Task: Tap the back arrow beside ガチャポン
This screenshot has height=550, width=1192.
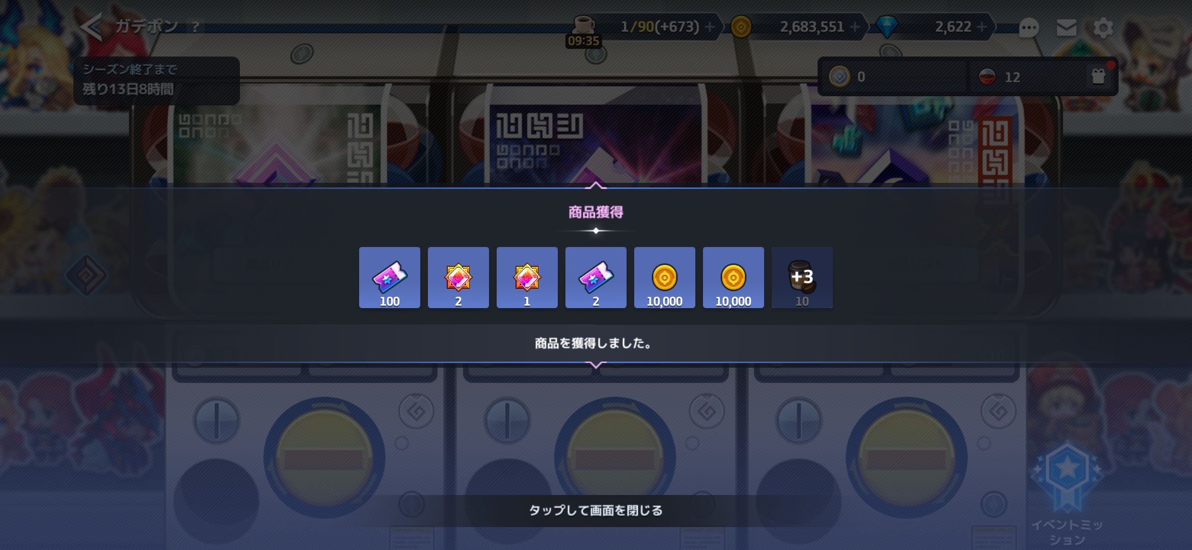Action: (x=92, y=26)
